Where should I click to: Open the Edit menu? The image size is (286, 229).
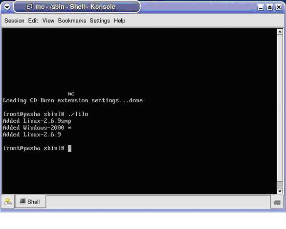[33, 21]
